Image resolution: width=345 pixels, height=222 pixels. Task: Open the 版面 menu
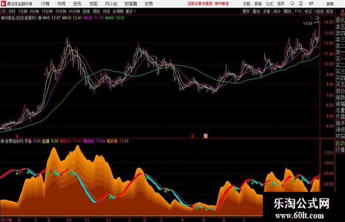(x=258, y=4)
